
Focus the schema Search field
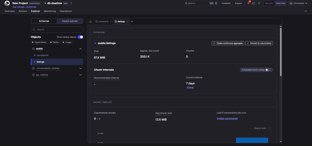(57, 30)
